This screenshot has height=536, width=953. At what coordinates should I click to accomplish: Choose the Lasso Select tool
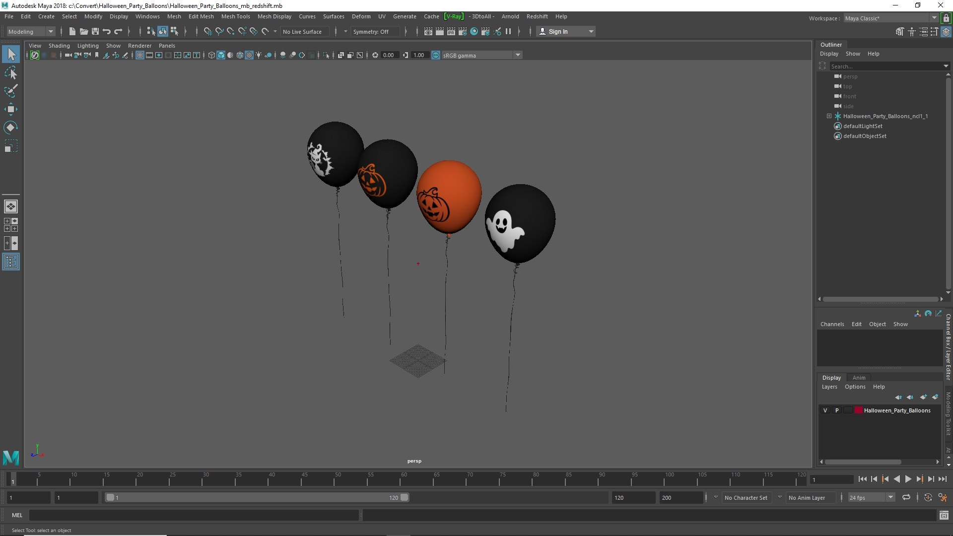(11, 72)
